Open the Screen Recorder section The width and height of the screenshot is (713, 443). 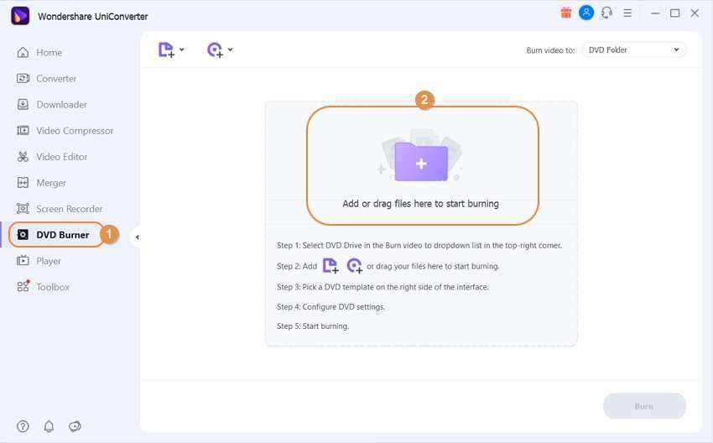[x=69, y=209]
